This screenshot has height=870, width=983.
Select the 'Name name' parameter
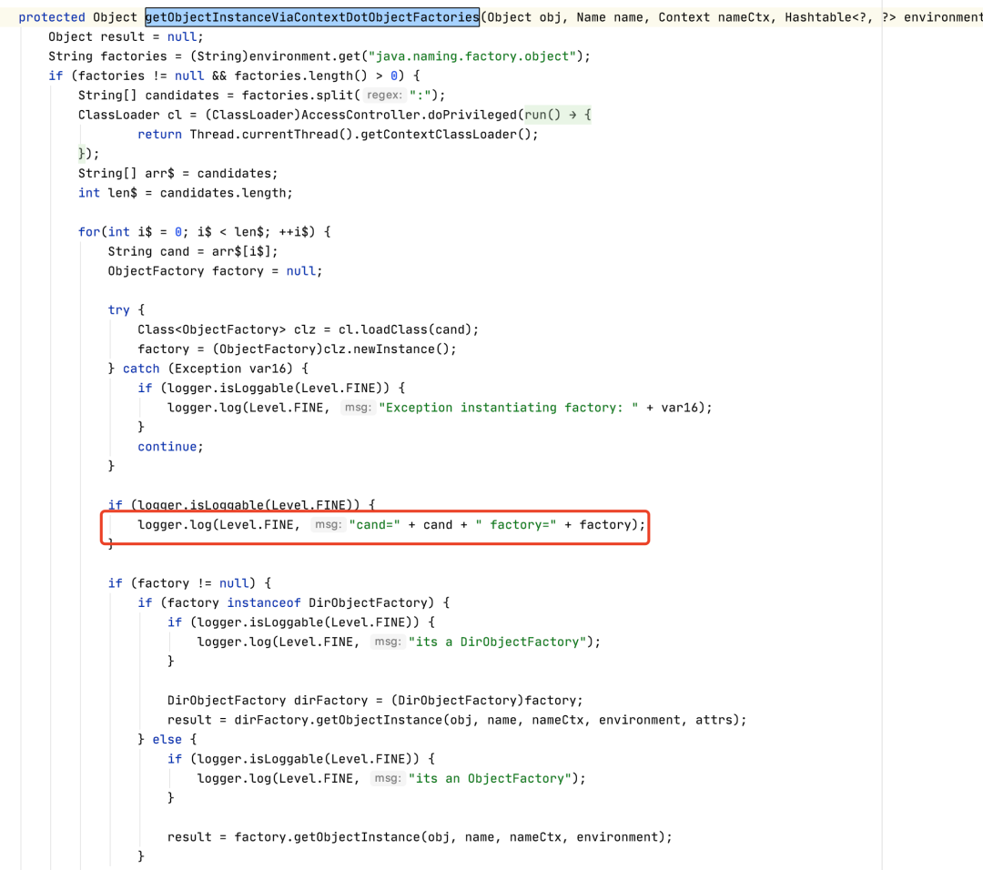pyautogui.click(x=610, y=17)
